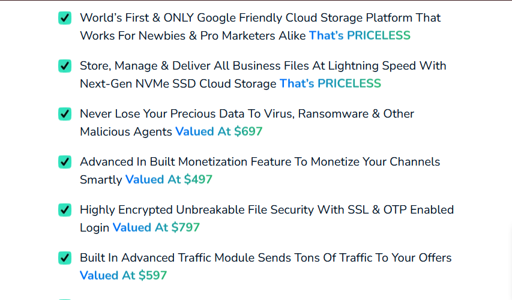The height and width of the screenshot is (300, 512).
Task: Toggle the checkbox for Highly Encrypted Unbreakable File Security
Action: pyautogui.click(x=65, y=210)
